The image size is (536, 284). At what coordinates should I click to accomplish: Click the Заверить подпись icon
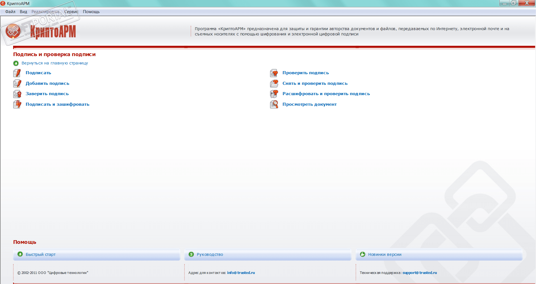(x=17, y=94)
